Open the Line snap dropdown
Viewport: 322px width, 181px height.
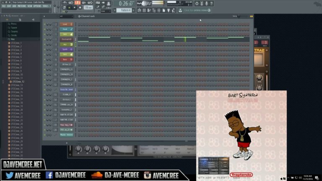coord(106,11)
